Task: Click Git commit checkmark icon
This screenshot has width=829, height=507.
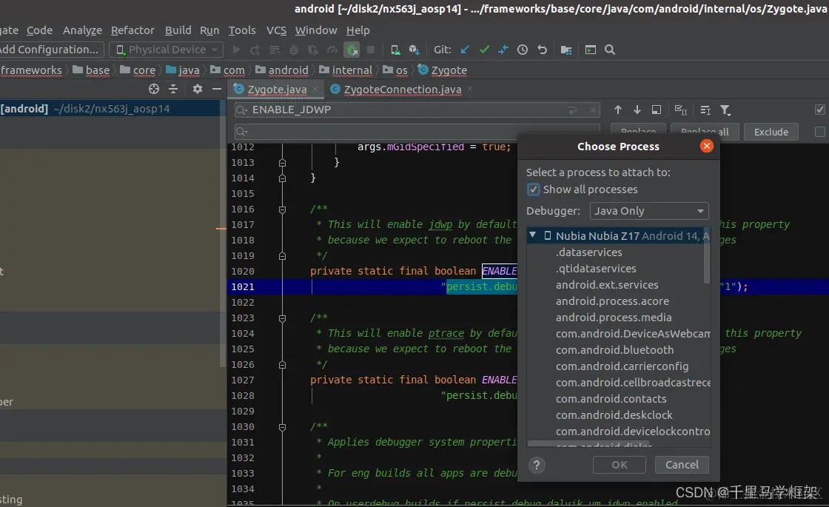Action: coord(484,50)
